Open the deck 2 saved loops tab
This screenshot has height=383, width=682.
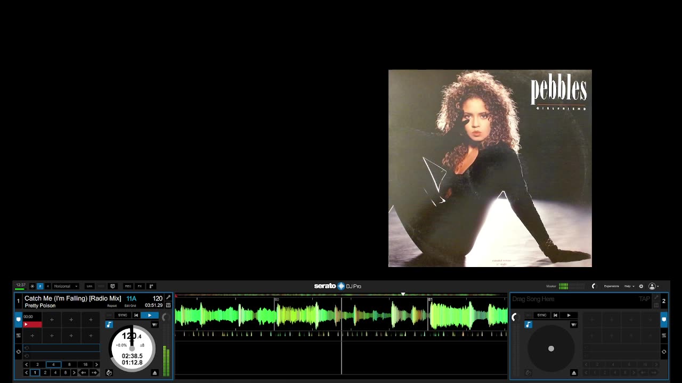664,336
